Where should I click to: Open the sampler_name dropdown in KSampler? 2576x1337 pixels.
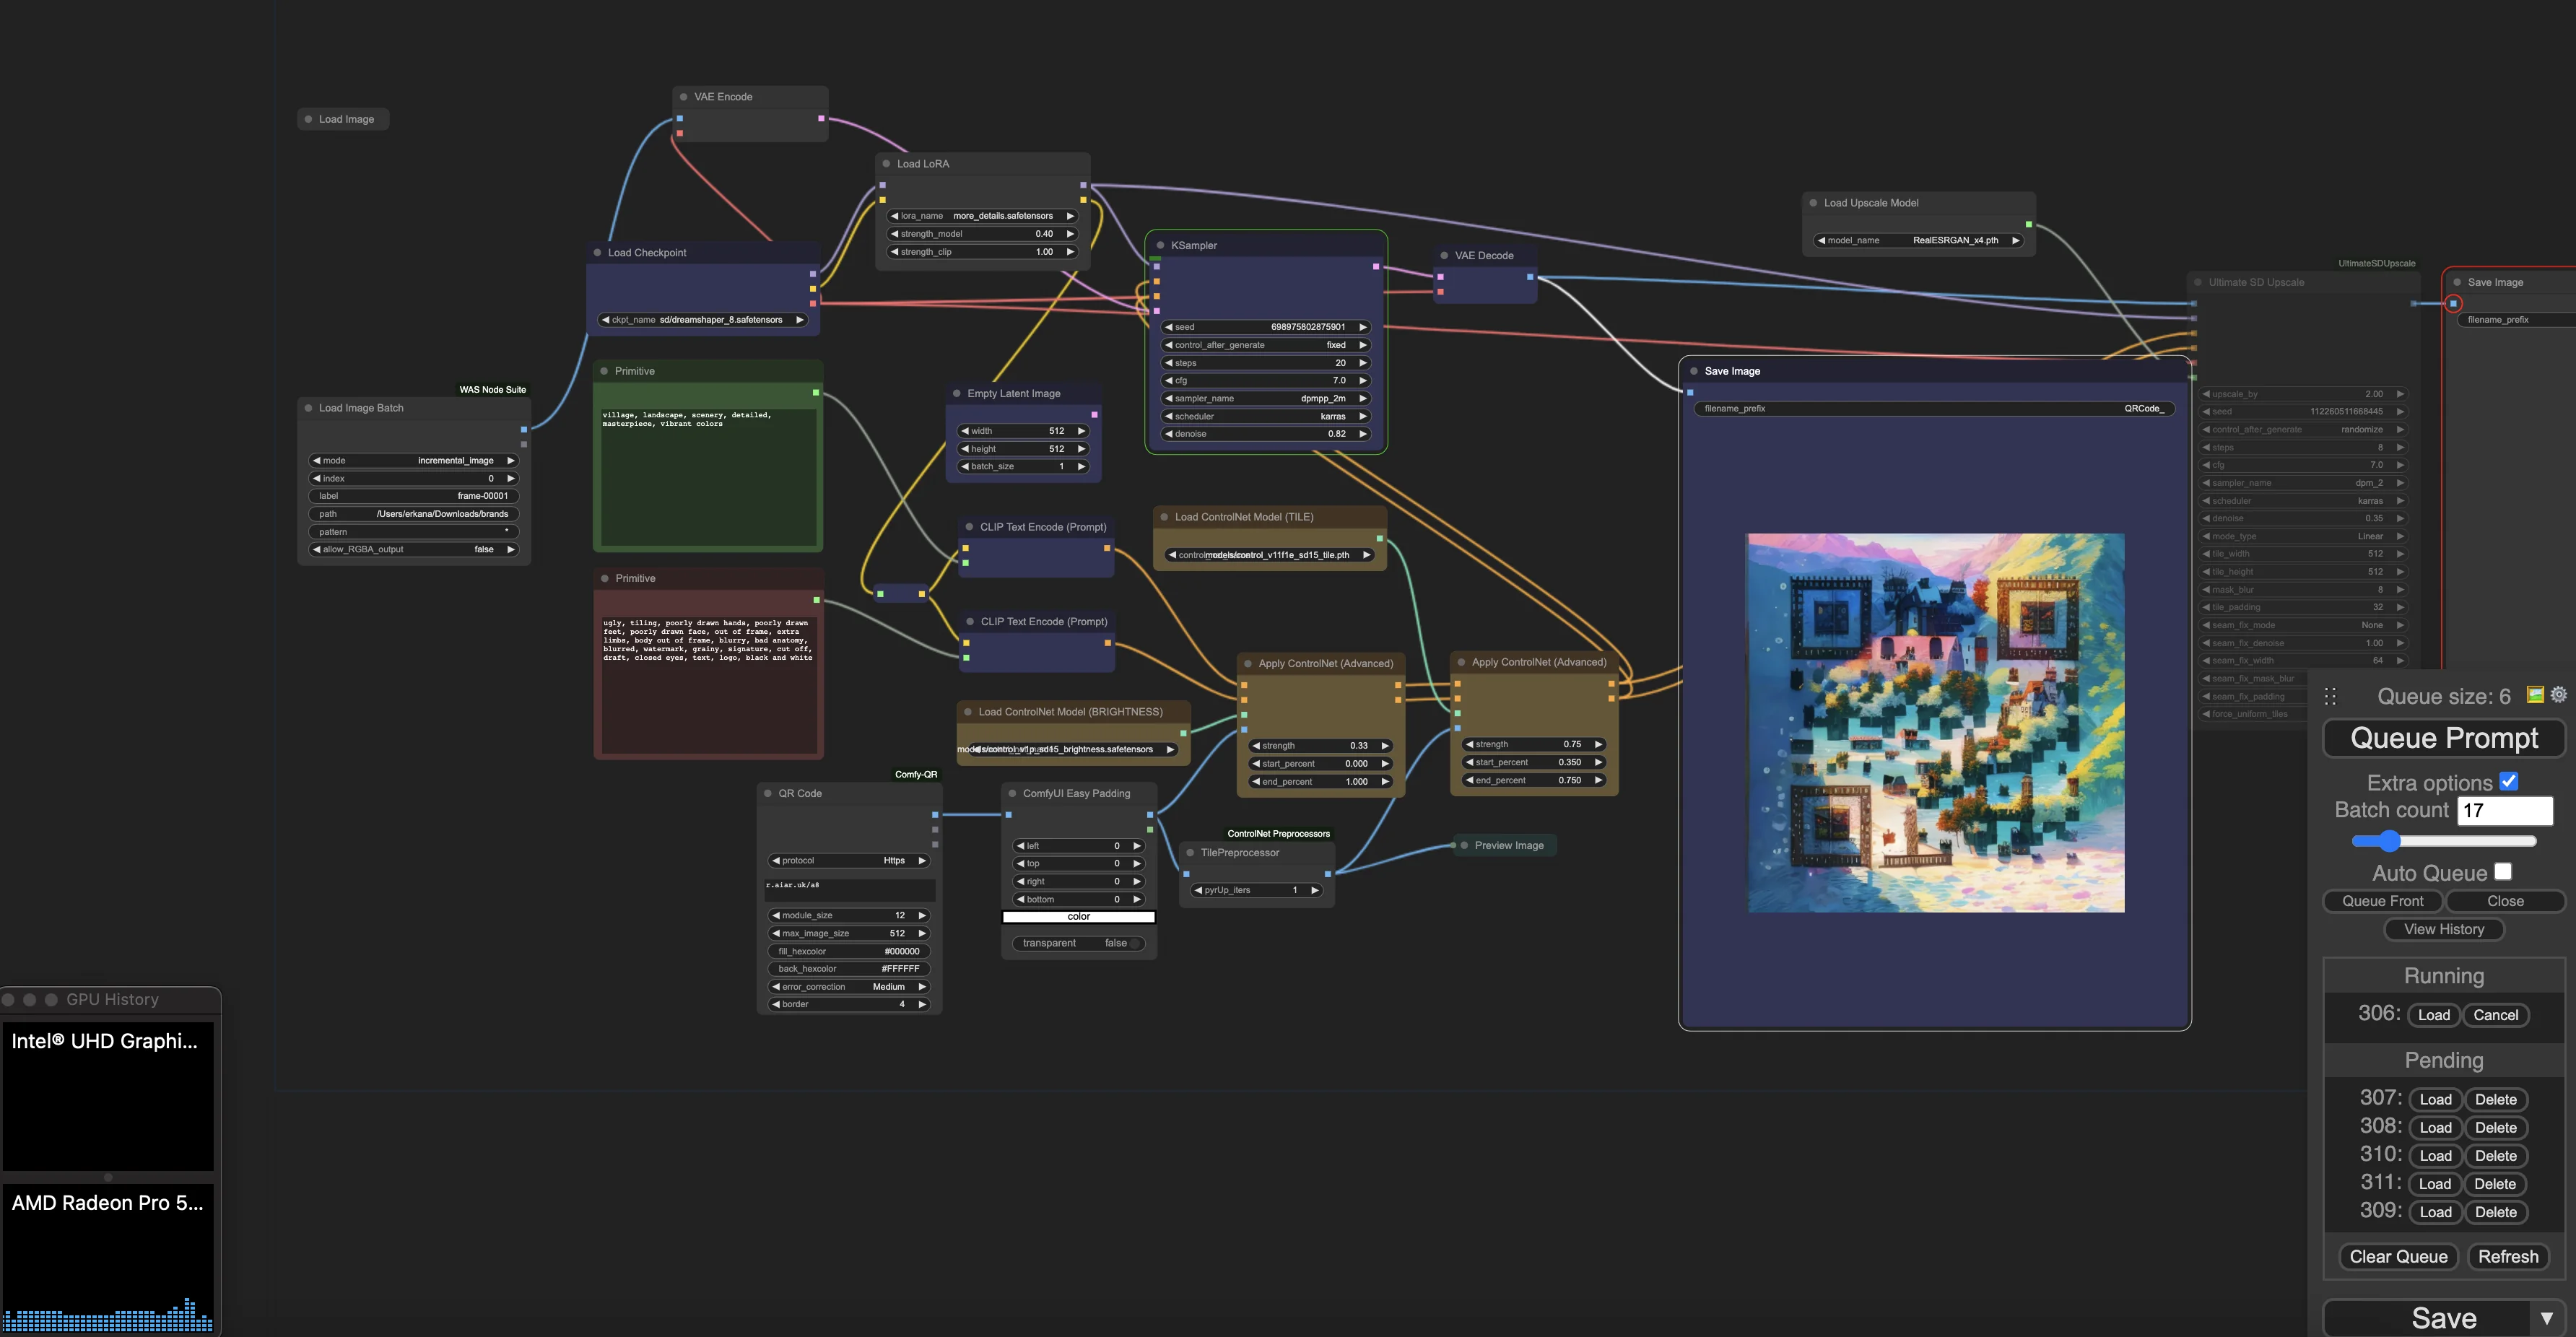point(1265,398)
